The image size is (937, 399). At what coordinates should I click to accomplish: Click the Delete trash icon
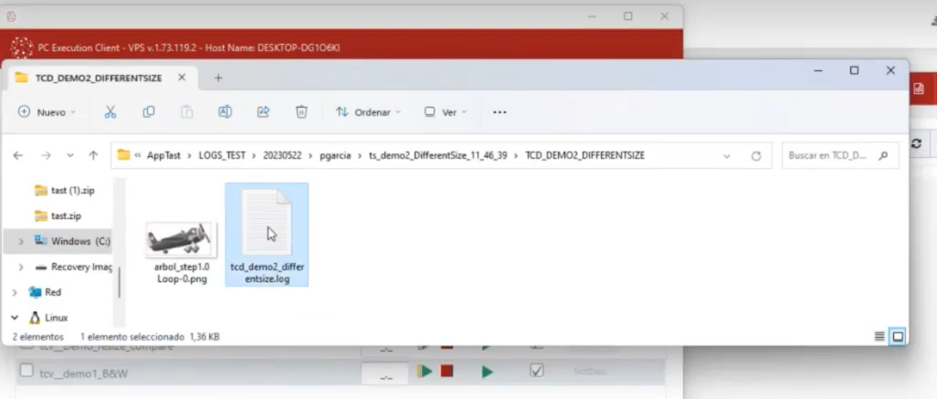(301, 112)
